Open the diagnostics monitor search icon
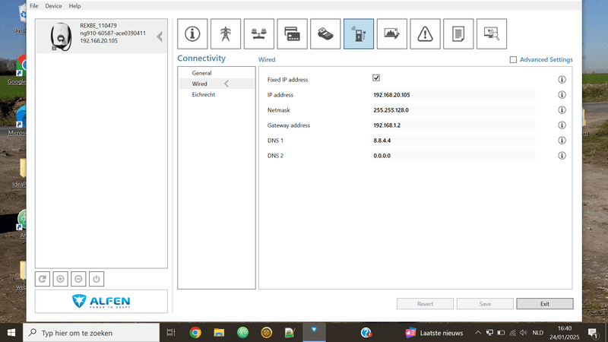 point(492,33)
